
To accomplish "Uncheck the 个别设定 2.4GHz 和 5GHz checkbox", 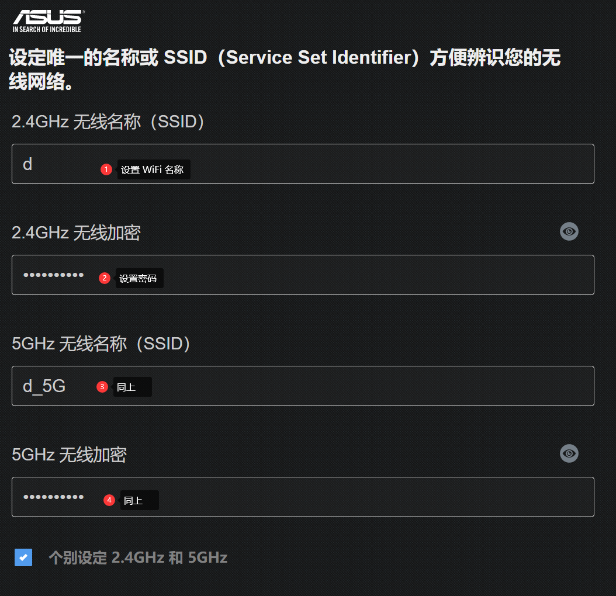I will tap(23, 557).
